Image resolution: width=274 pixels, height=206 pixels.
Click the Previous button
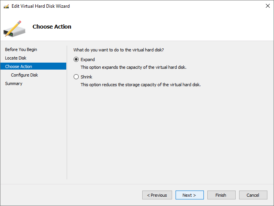coord(157,195)
